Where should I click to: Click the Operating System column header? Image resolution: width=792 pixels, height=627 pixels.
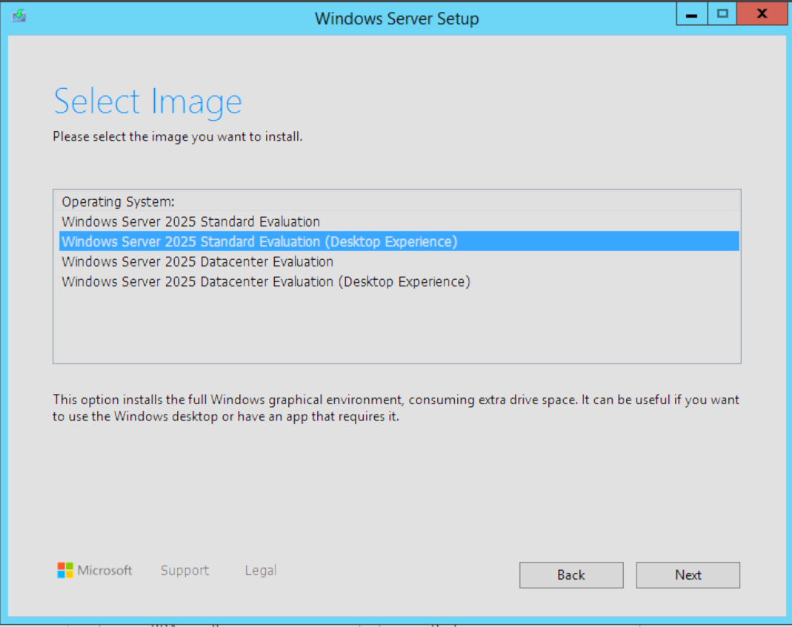[117, 201]
